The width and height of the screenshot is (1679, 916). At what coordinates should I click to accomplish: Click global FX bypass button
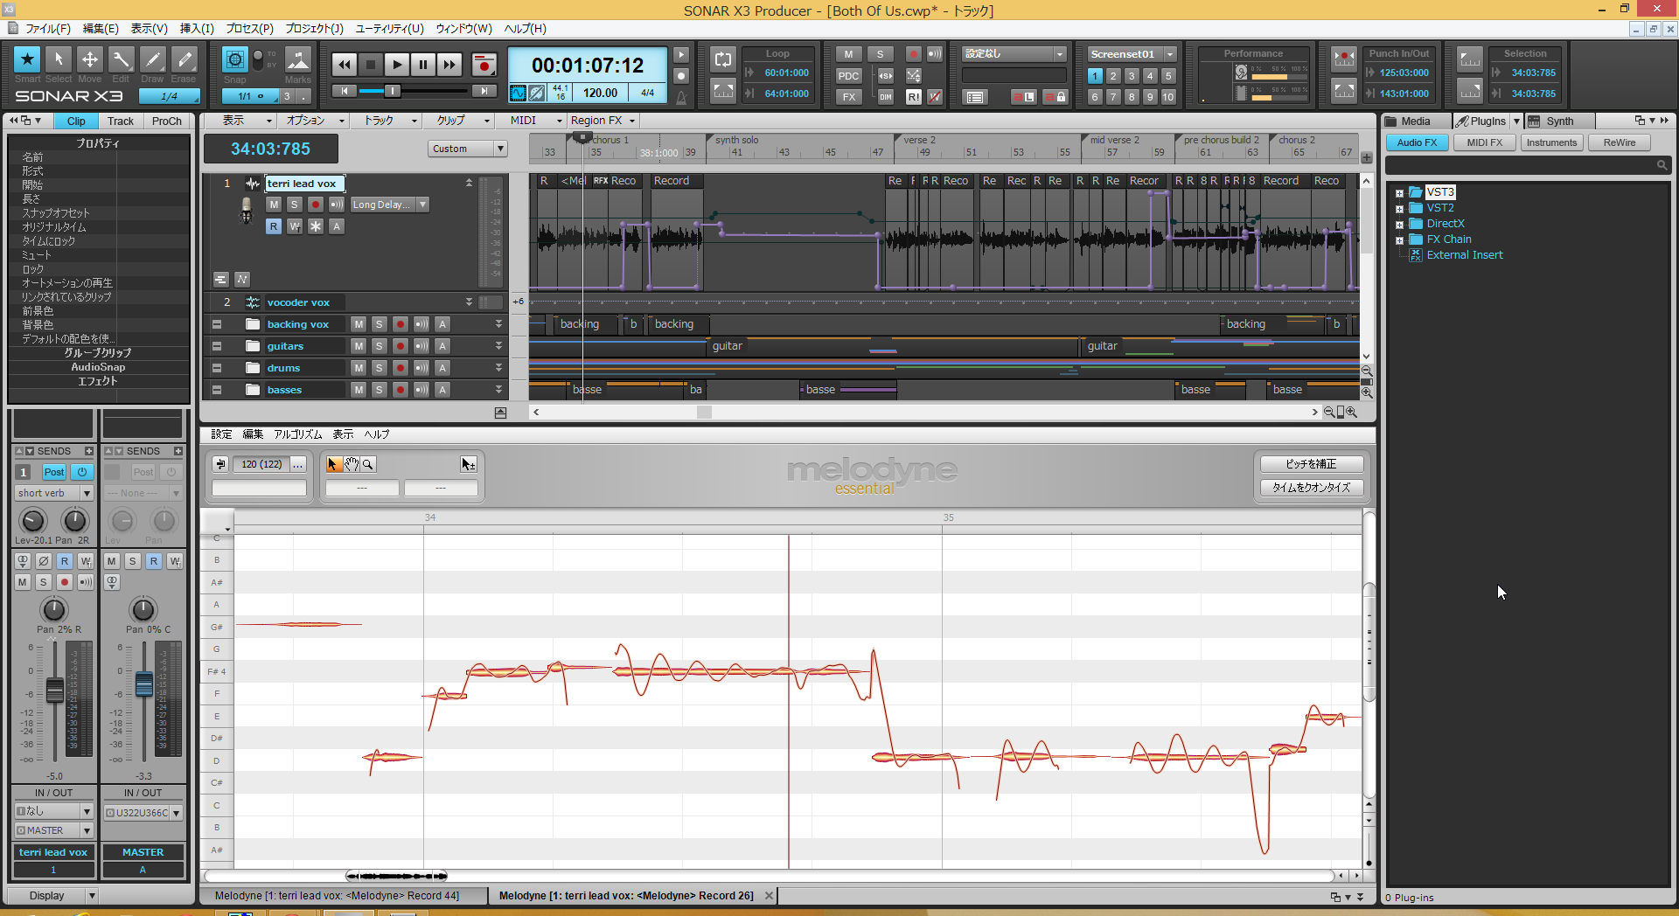click(x=848, y=97)
